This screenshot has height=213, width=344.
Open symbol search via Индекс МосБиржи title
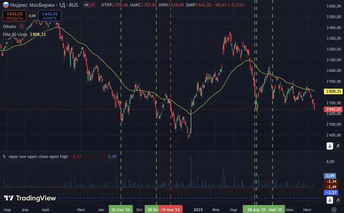32,5
